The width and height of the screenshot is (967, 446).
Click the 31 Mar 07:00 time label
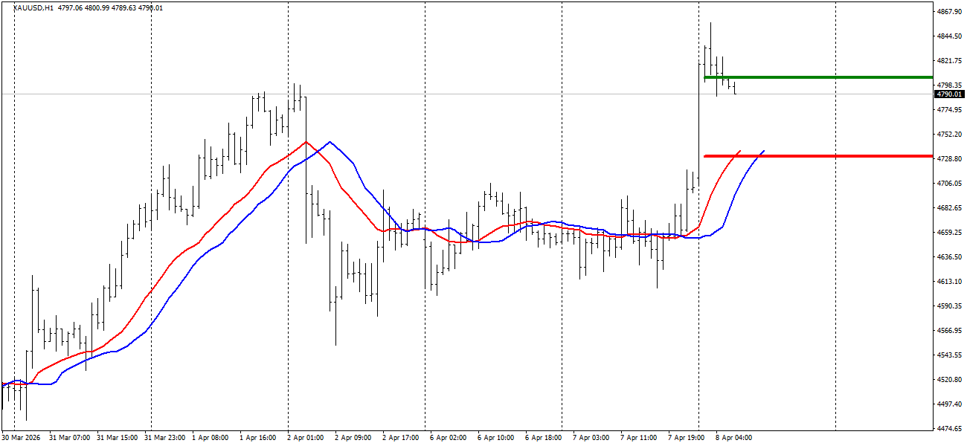click(70, 438)
